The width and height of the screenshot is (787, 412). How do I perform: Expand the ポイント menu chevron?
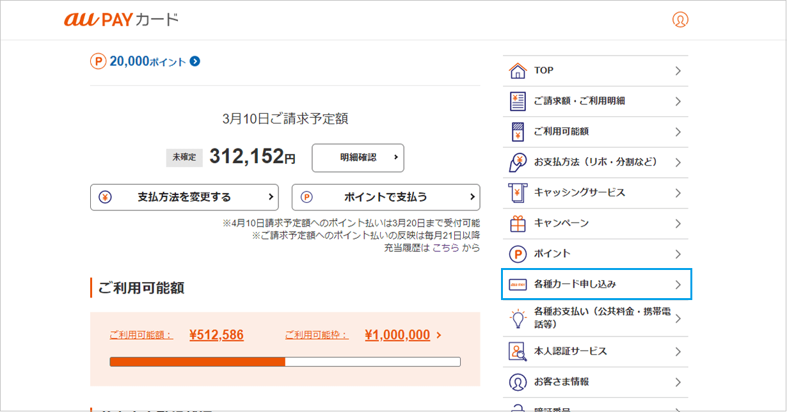pos(678,254)
